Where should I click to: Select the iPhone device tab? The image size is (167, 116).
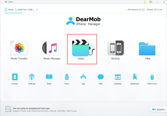(x=19, y=9)
